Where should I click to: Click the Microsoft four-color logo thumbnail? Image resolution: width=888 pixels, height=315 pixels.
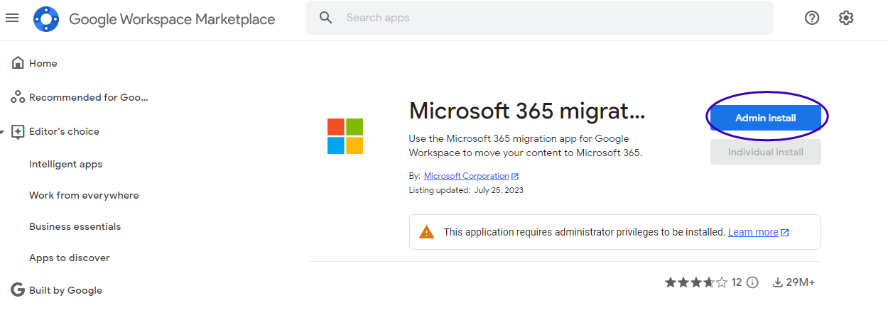coord(345,136)
